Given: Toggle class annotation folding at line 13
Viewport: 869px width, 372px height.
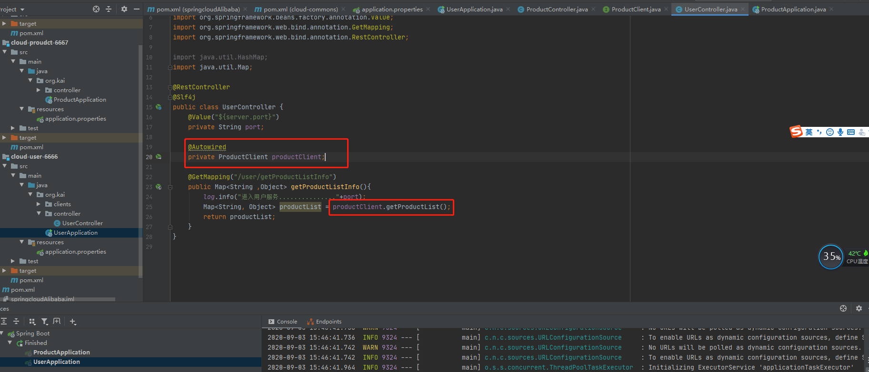Looking at the screenshot, I should pos(170,87).
